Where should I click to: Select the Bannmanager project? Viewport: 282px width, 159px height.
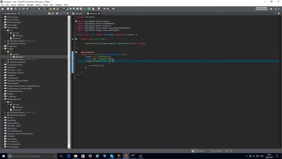pos(12,25)
